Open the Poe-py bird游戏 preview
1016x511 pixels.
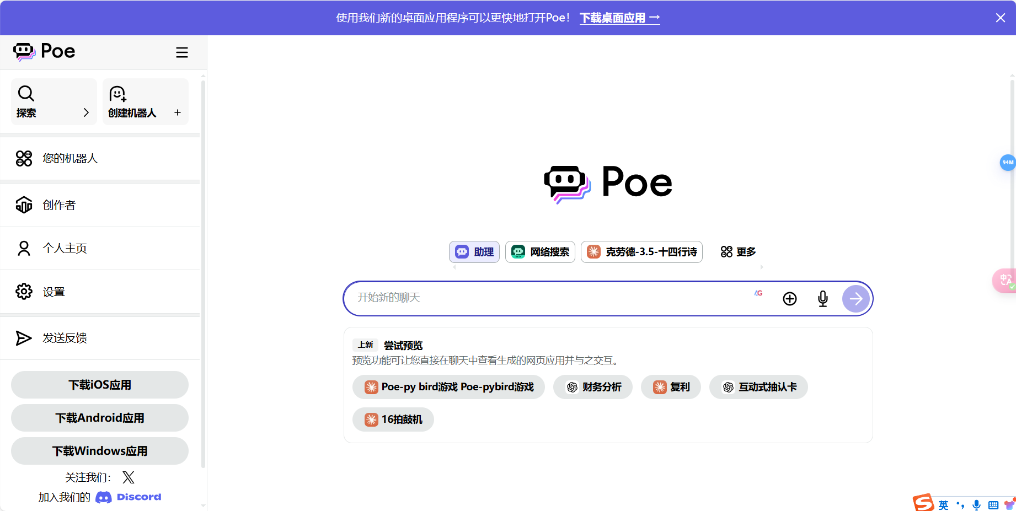pos(448,386)
